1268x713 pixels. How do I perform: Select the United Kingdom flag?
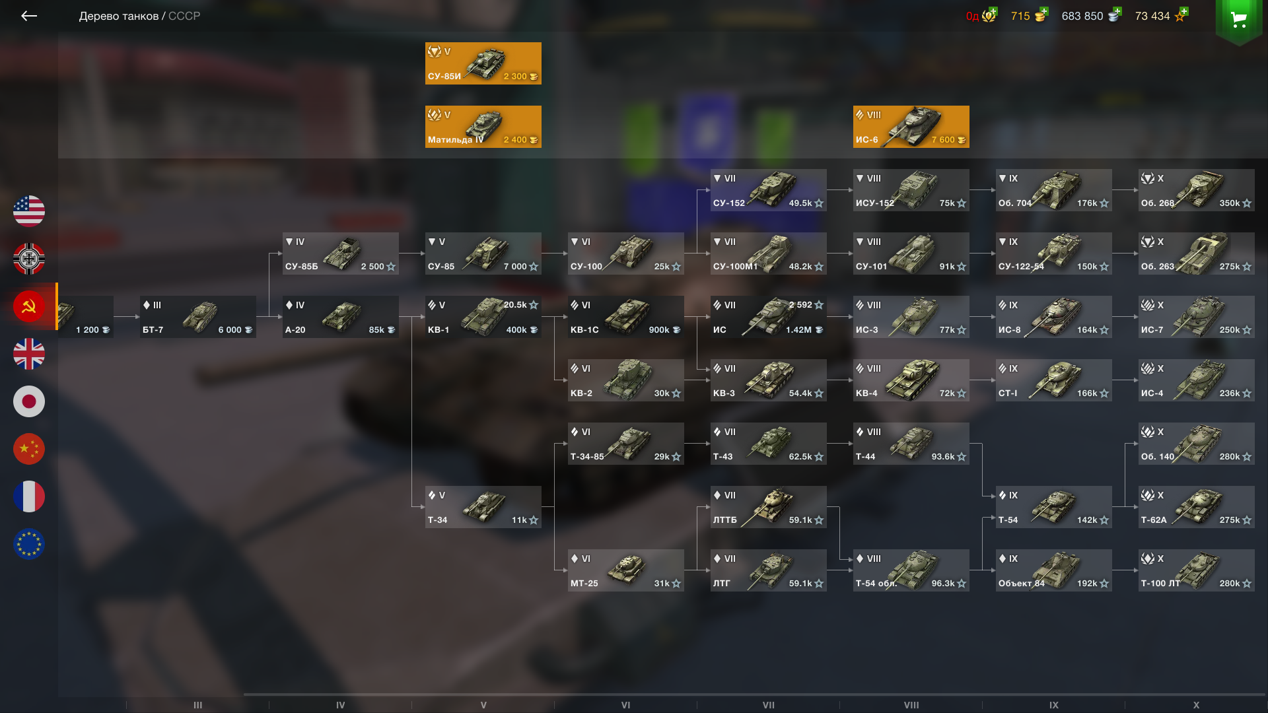[x=29, y=354]
